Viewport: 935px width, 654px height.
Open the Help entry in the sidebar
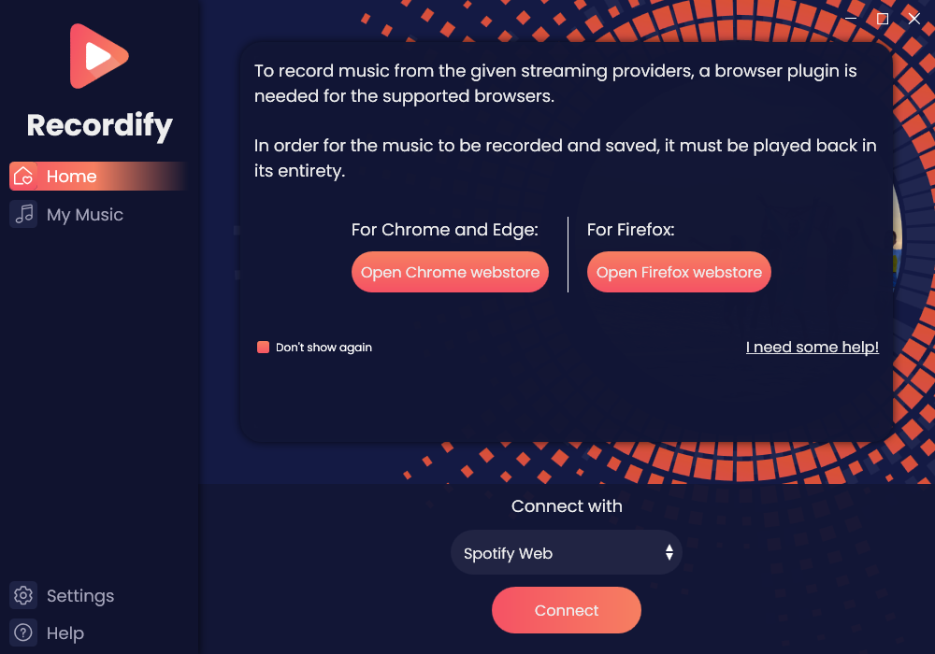(x=65, y=633)
